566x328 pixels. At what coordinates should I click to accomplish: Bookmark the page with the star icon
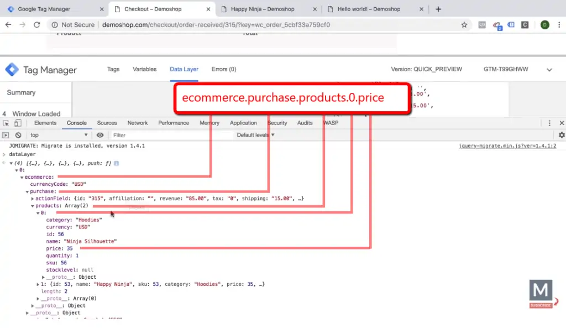pos(464,25)
